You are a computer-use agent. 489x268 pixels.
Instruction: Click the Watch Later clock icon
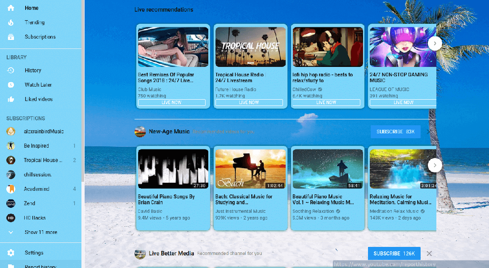point(11,85)
